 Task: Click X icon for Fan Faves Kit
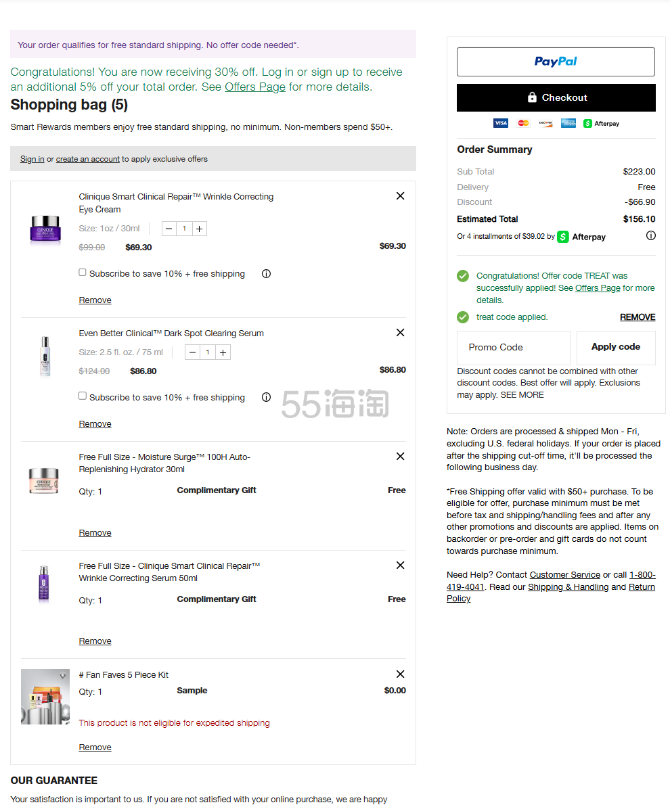400,674
